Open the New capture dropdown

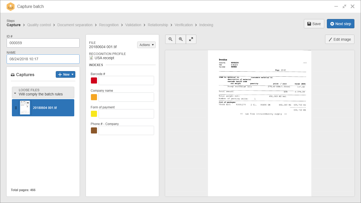[x=66, y=75]
